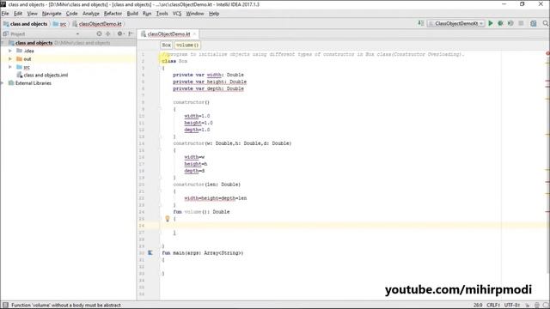Click Box breadcrumb above the editor
This screenshot has width=550, height=309.
(166, 45)
